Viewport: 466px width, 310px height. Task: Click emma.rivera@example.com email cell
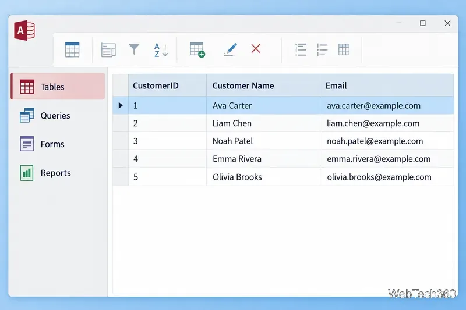tap(387, 159)
